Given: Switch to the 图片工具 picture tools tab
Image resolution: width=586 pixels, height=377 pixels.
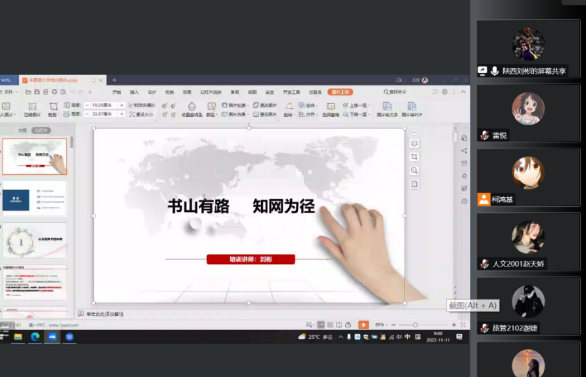Looking at the screenshot, I should (x=340, y=92).
